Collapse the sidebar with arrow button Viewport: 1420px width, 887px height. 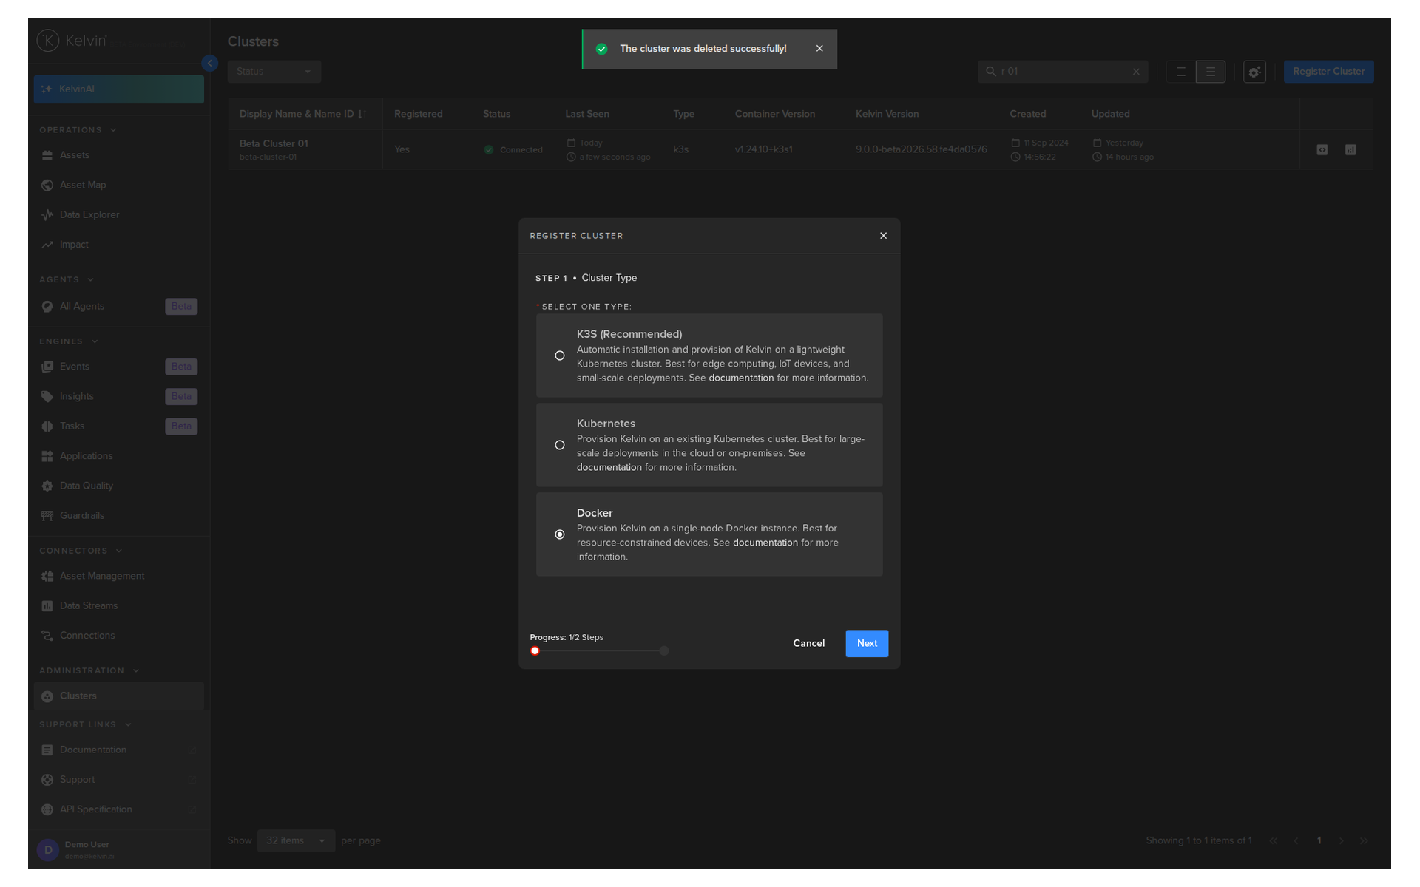pyautogui.click(x=210, y=64)
